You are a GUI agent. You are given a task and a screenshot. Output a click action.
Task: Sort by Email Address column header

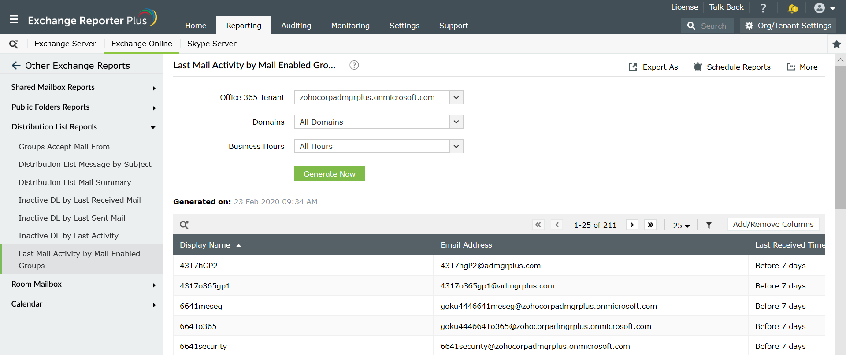click(x=466, y=245)
